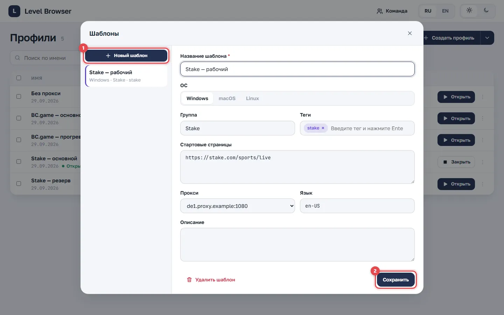
Task: Click the Шаблоны dialog title
Action: click(x=104, y=34)
